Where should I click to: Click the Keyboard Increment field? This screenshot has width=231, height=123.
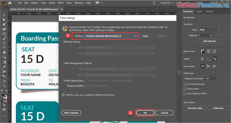point(210,78)
